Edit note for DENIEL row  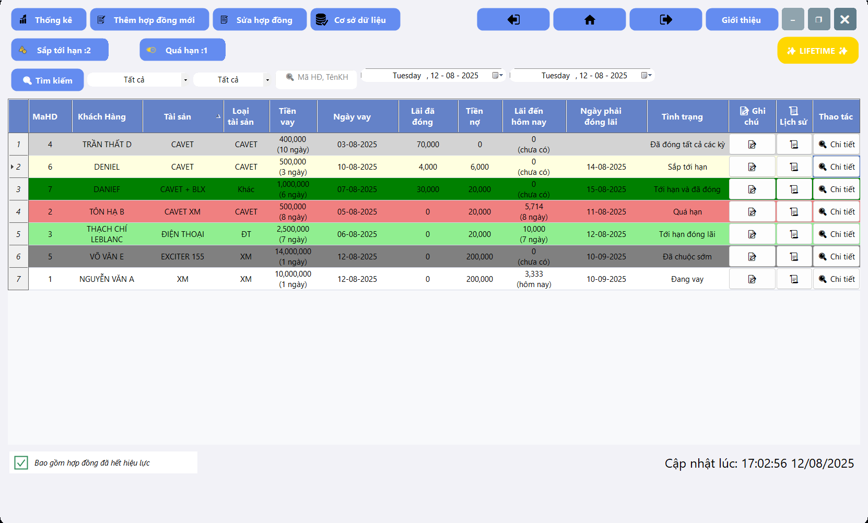click(752, 167)
